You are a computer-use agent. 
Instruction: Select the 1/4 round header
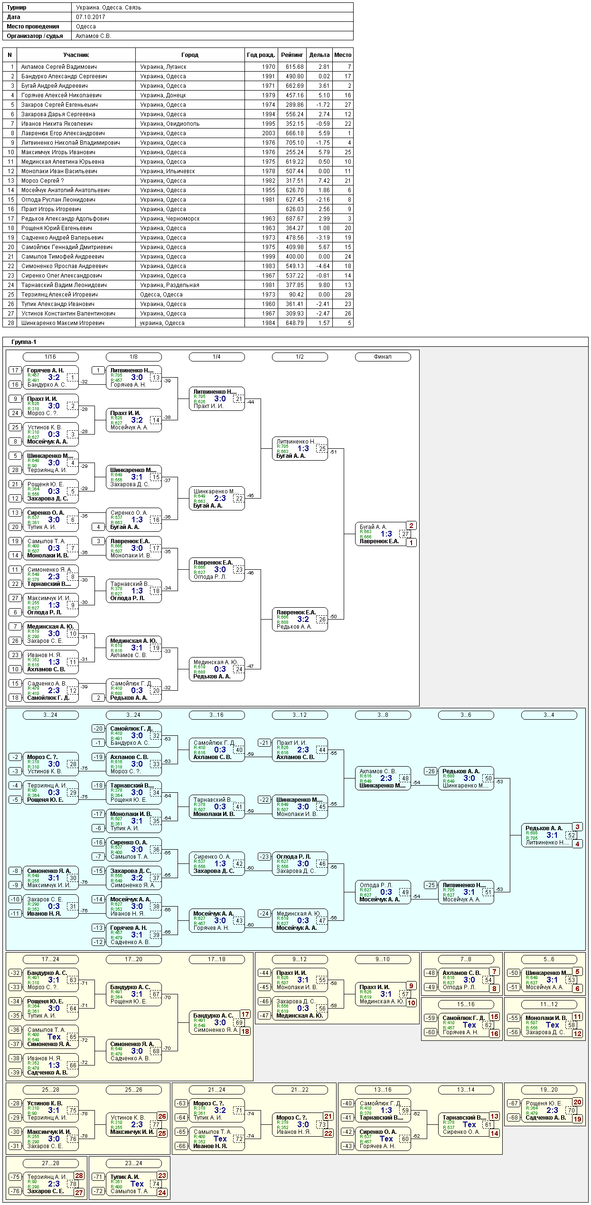click(216, 357)
